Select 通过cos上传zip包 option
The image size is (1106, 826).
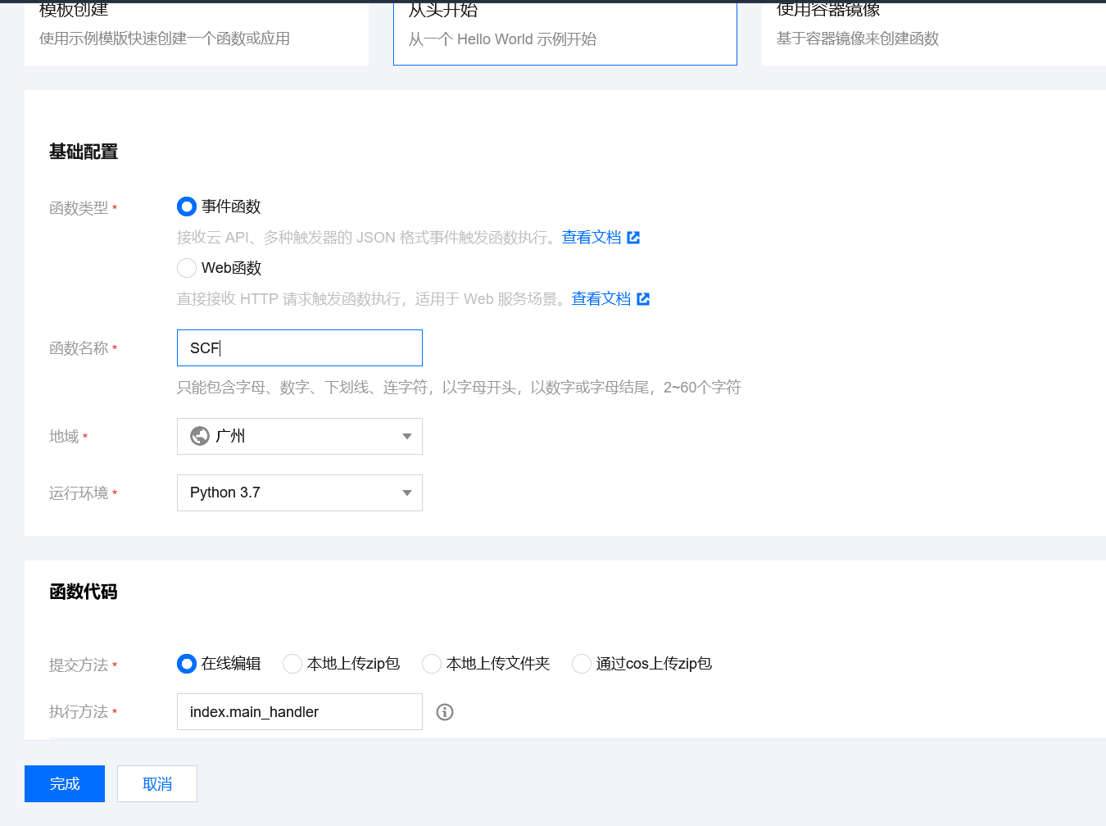coord(582,664)
